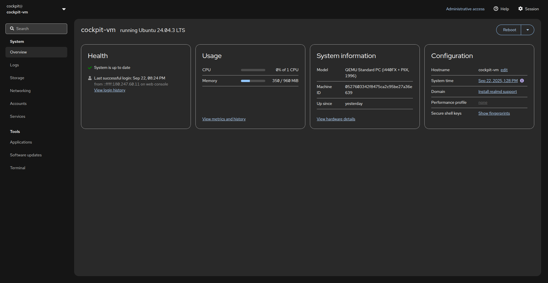Open the Reboot dropdown arrow
The width and height of the screenshot is (548, 283).
tap(528, 30)
